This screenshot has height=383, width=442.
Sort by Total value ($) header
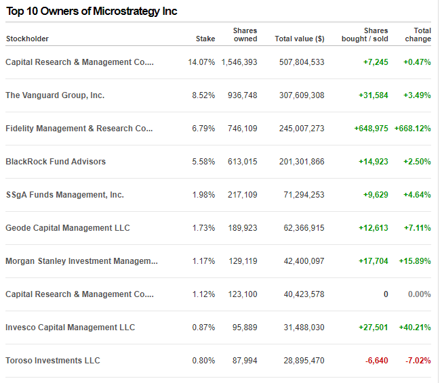pyautogui.click(x=299, y=39)
